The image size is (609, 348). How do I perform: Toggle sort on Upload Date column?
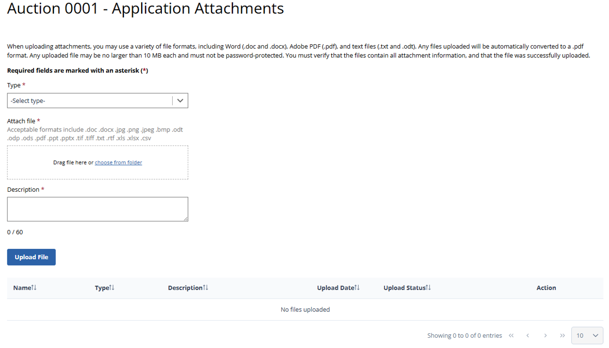coord(357,288)
